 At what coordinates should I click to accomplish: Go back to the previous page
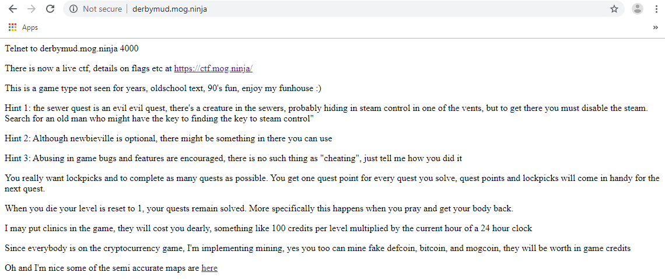[x=12, y=9]
